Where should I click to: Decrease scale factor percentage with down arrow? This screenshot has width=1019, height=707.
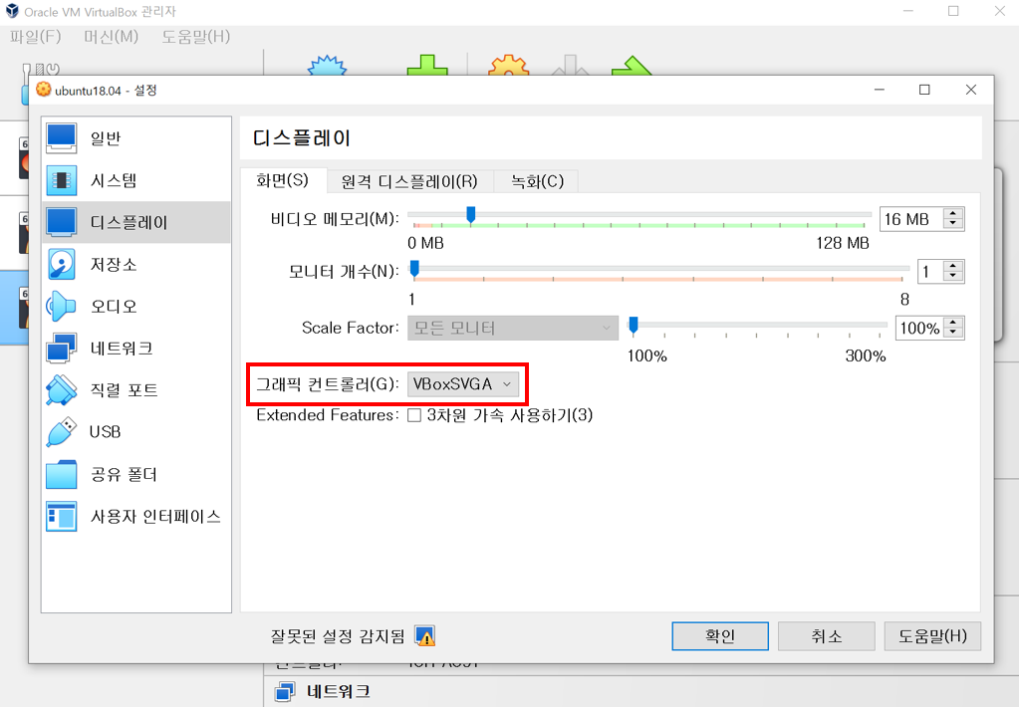tap(953, 334)
